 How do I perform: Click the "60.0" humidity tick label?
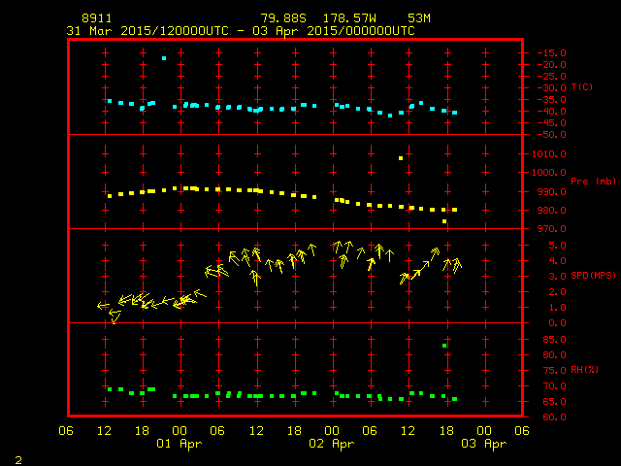pyautogui.click(x=554, y=416)
